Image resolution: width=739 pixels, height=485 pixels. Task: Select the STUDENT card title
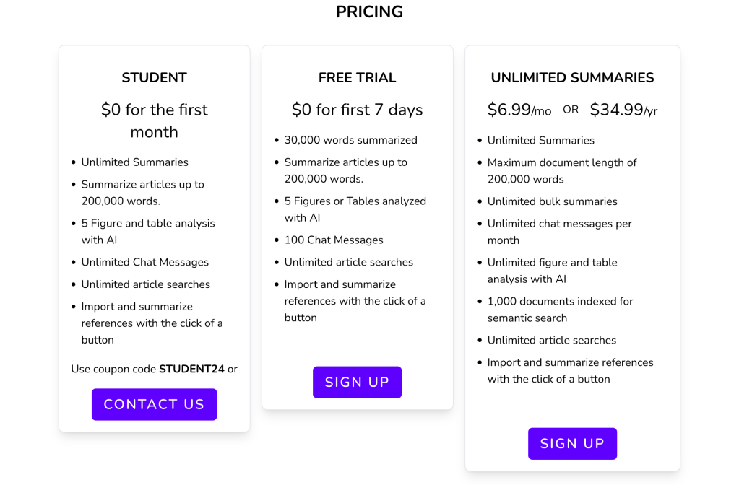[154, 77]
